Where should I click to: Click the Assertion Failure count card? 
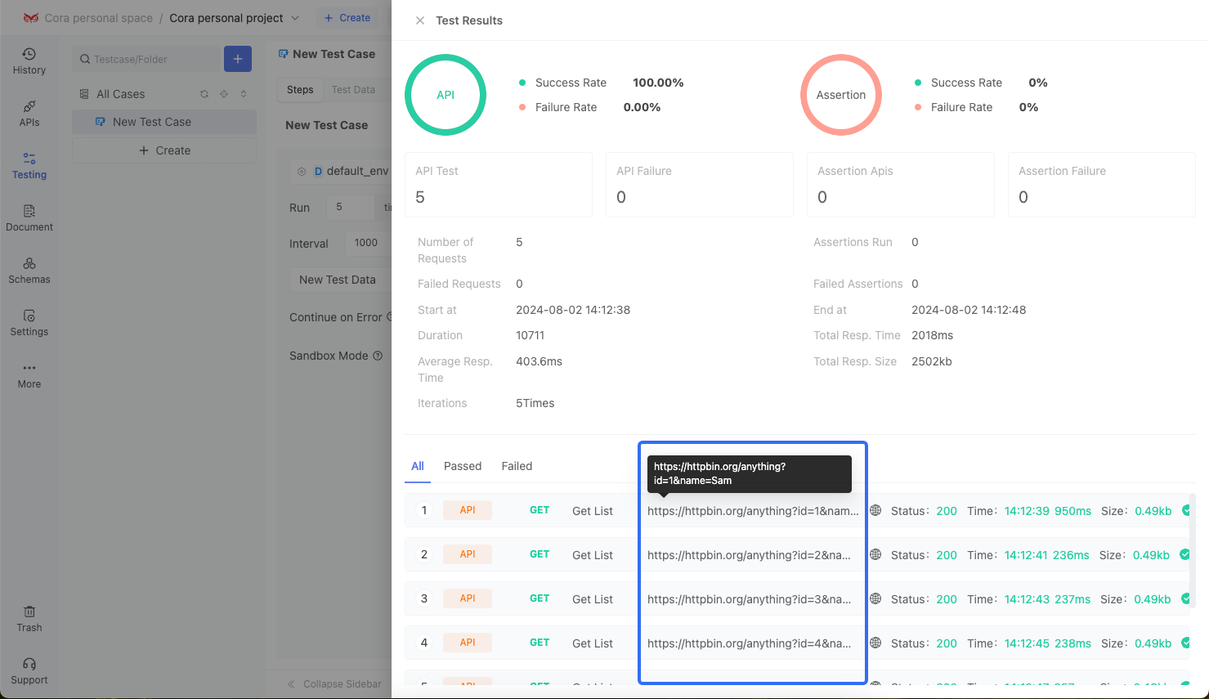tap(1102, 185)
